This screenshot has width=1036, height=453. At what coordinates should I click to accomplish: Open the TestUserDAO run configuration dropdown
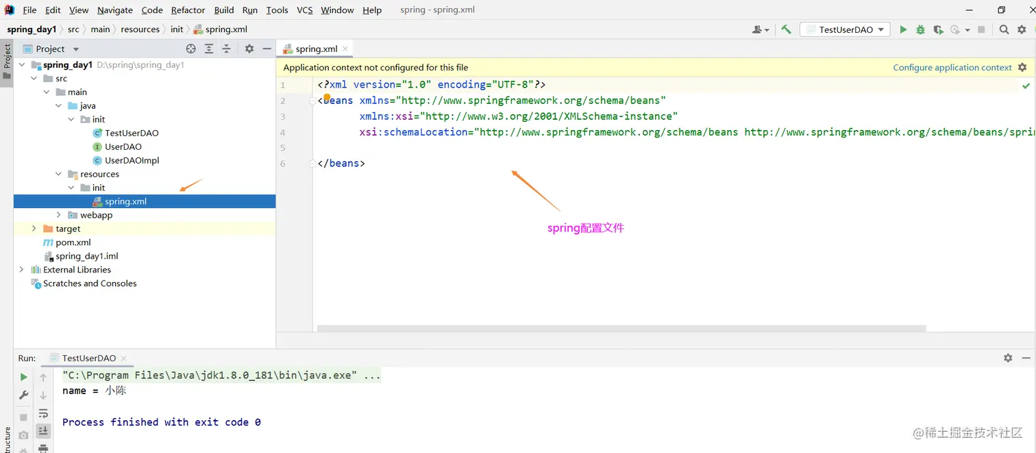pos(846,29)
